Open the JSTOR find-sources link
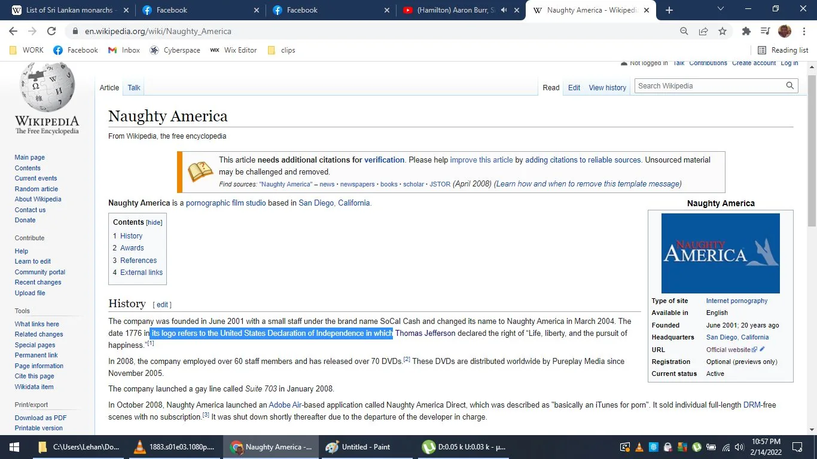This screenshot has width=817, height=459. pyautogui.click(x=440, y=184)
